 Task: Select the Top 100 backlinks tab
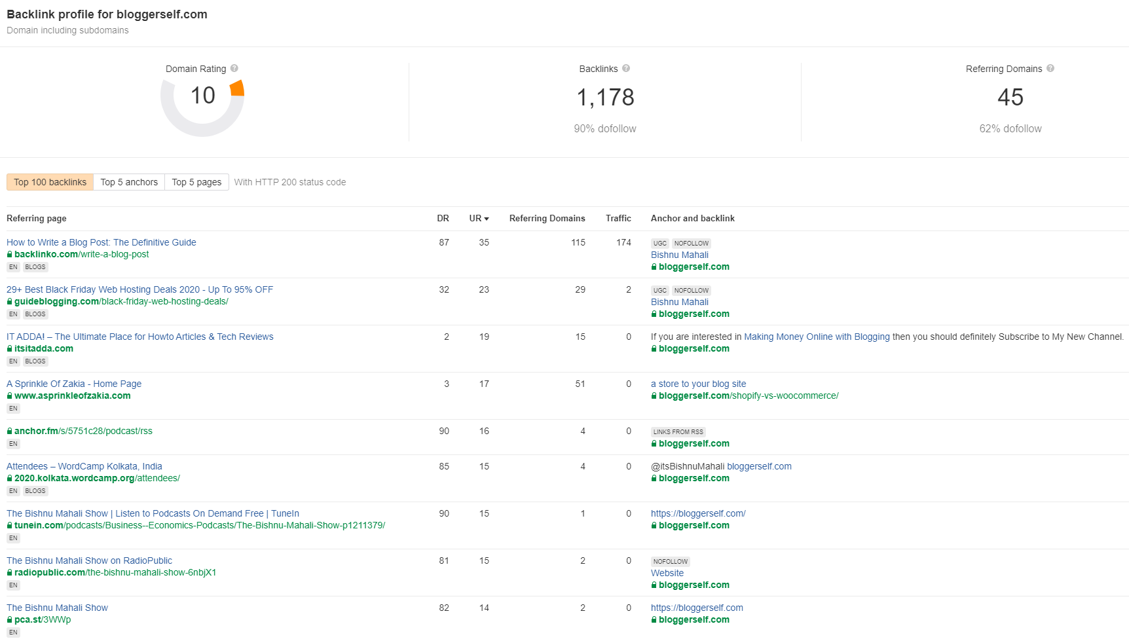(50, 182)
